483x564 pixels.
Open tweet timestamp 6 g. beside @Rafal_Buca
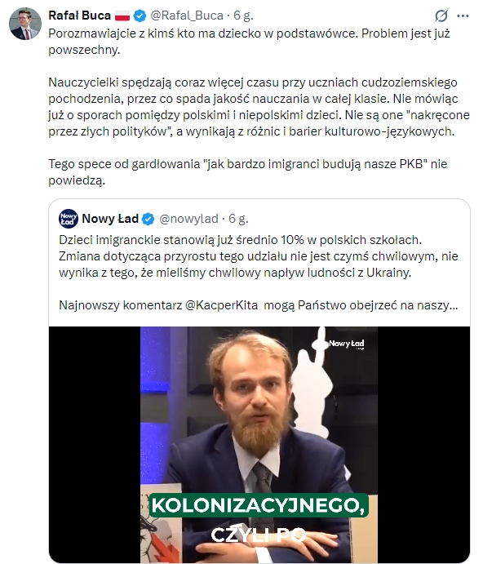point(243,16)
